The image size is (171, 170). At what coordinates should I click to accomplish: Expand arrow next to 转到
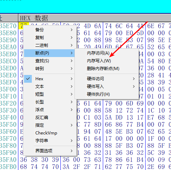click(72, 69)
